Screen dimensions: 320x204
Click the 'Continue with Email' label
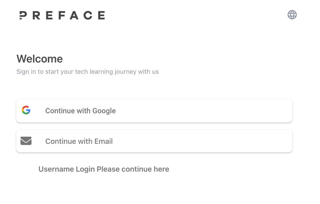pyautogui.click(x=79, y=141)
